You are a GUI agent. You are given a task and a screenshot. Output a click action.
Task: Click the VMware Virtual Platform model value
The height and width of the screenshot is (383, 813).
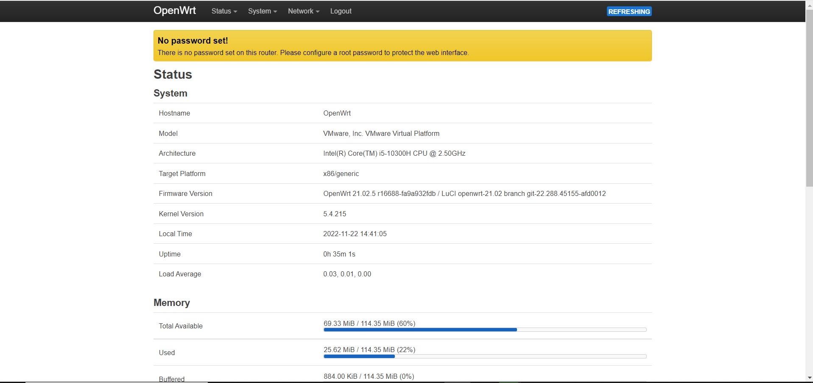tap(381, 133)
